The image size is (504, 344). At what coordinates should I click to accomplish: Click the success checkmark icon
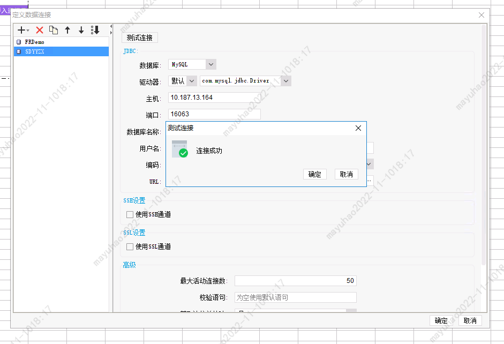tap(184, 153)
